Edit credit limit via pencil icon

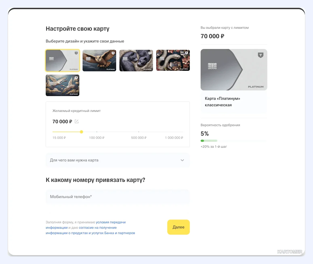click(77, 121)
